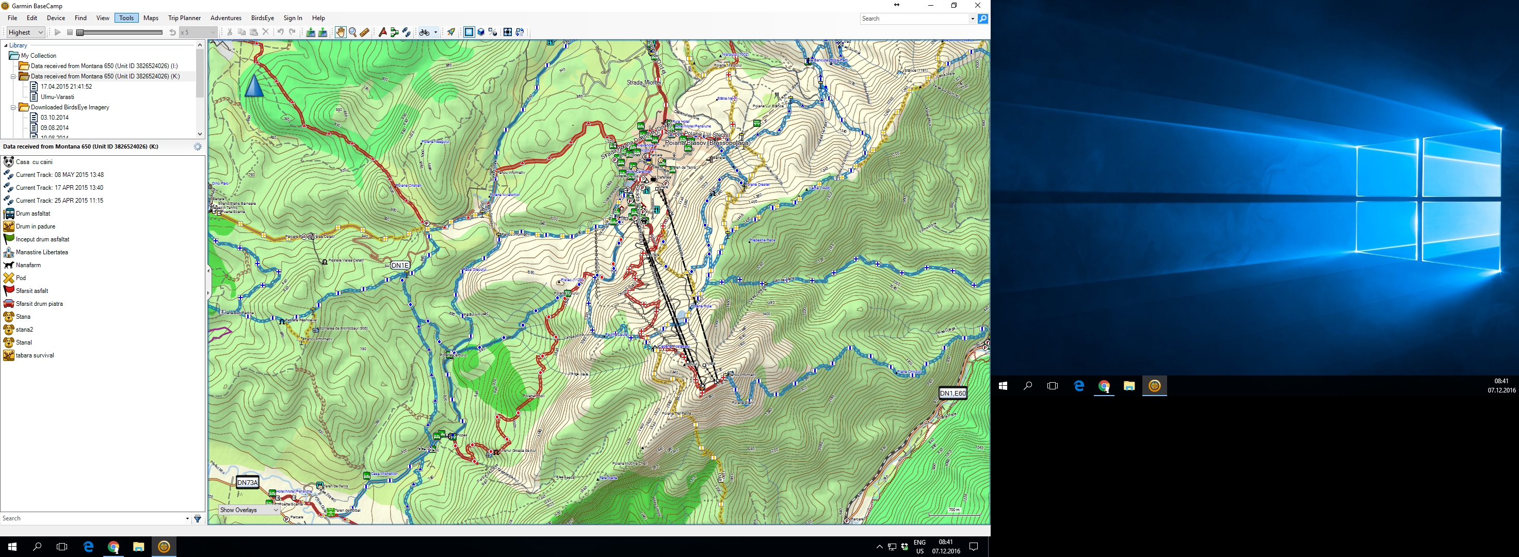Select the New Waypoint flag tool

[383, 32]
